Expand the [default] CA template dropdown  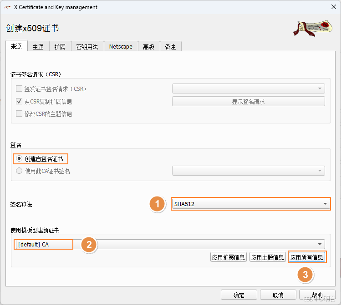(170, 244)
